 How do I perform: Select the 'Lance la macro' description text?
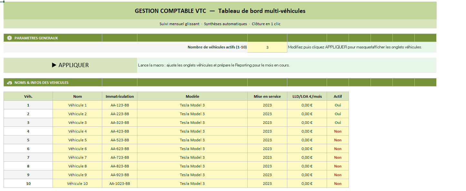coord(213,65)
